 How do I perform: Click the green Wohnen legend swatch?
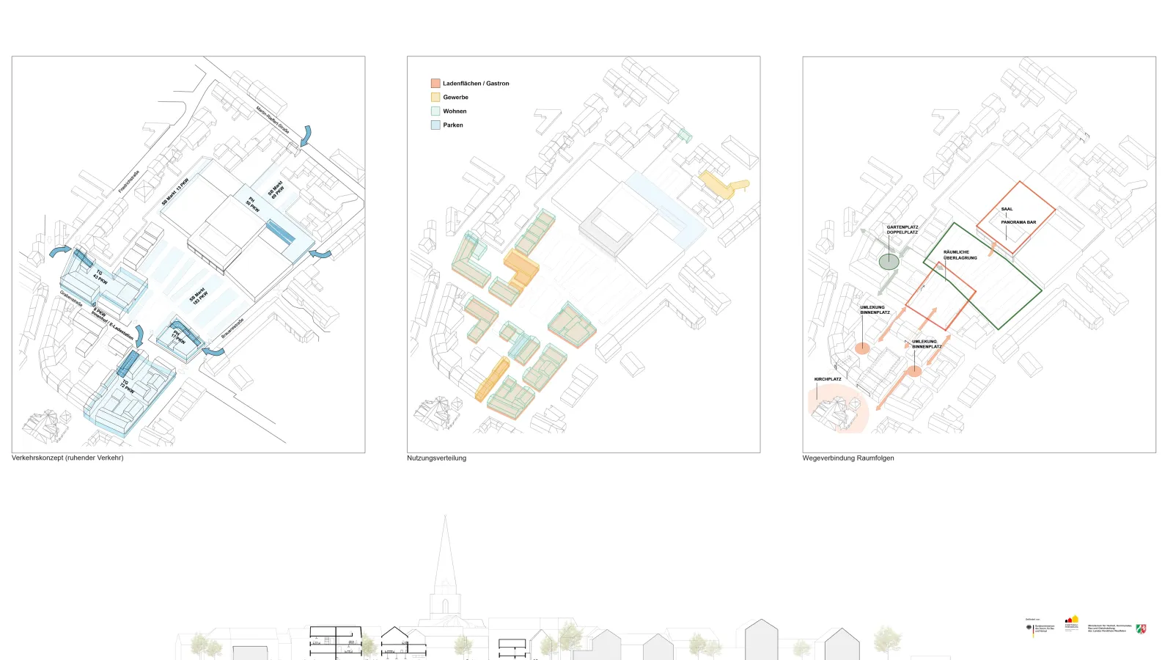point(435,111)
